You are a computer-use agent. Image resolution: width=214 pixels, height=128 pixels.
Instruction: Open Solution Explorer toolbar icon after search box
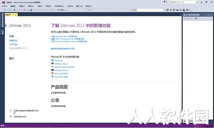(167, 10)
